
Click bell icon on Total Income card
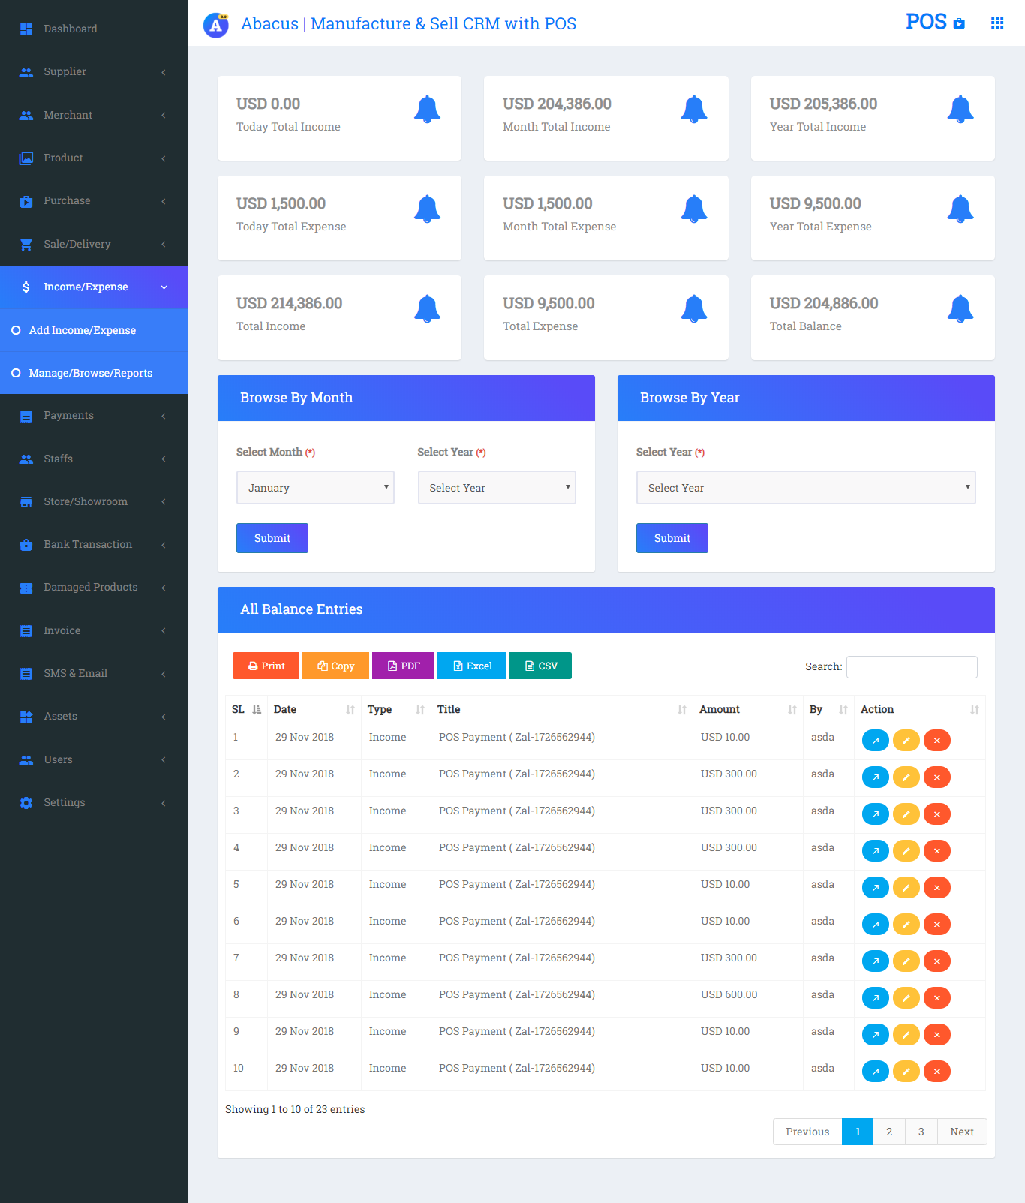pos(428,309)
